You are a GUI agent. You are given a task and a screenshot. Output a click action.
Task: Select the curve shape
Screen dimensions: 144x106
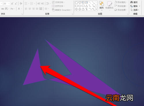coord(93,9)
